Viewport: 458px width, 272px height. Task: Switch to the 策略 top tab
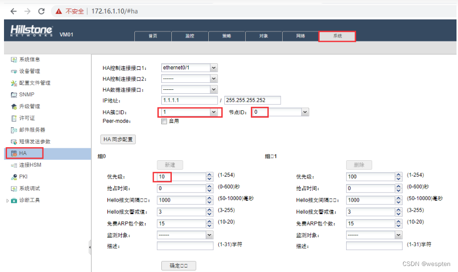tap(227, 36)
